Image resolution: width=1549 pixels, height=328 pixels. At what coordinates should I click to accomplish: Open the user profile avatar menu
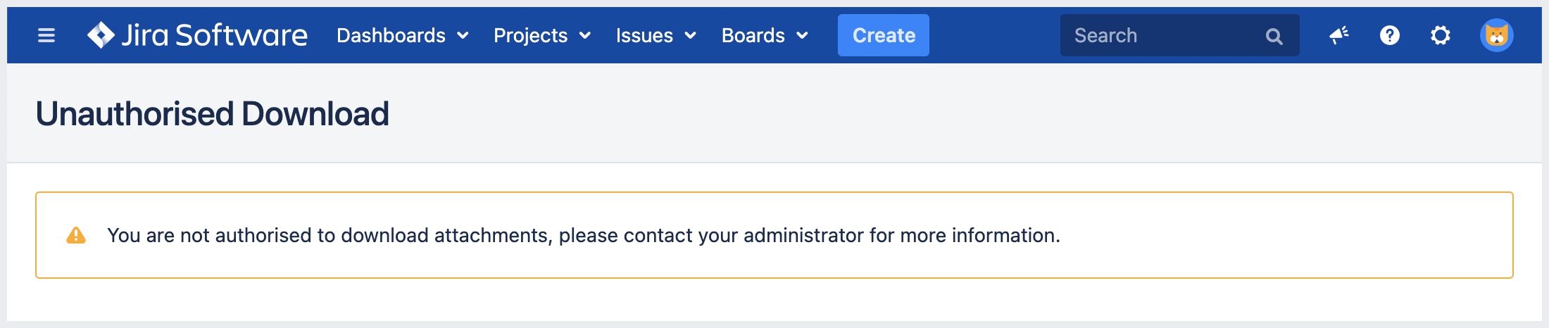pyautogui.click(x=1496, y=35)
